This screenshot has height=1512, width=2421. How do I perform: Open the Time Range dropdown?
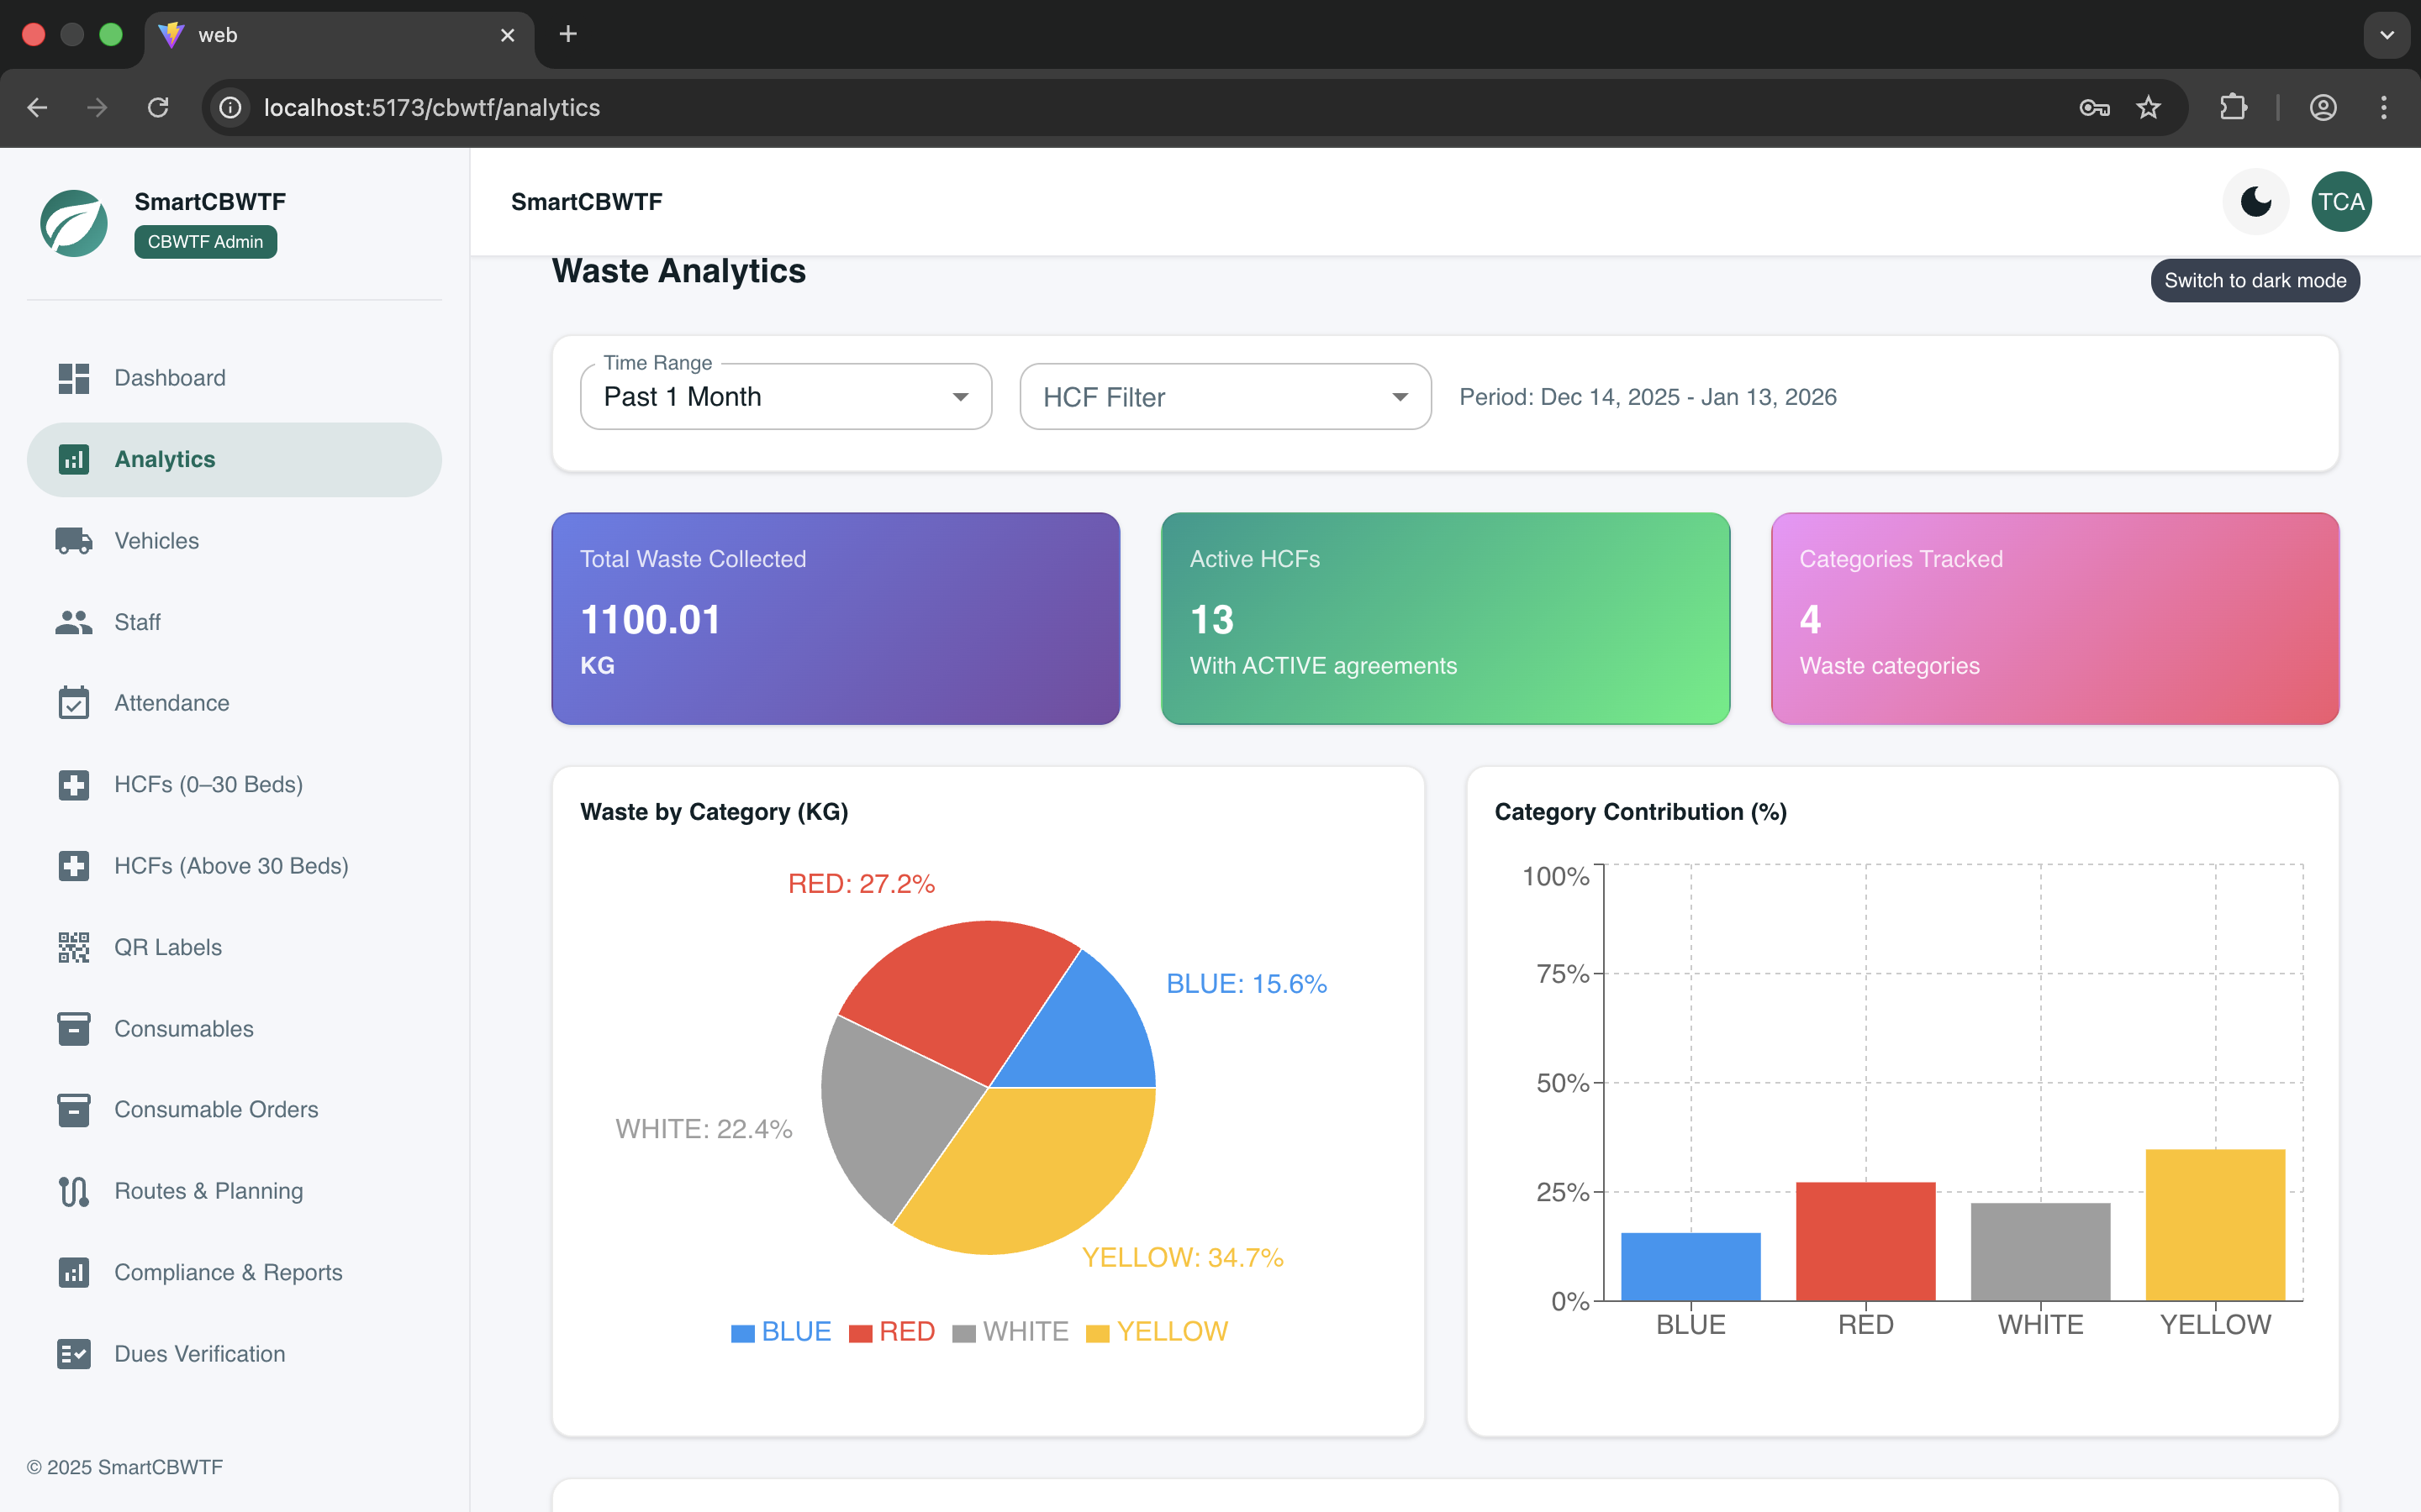(785, 397)
